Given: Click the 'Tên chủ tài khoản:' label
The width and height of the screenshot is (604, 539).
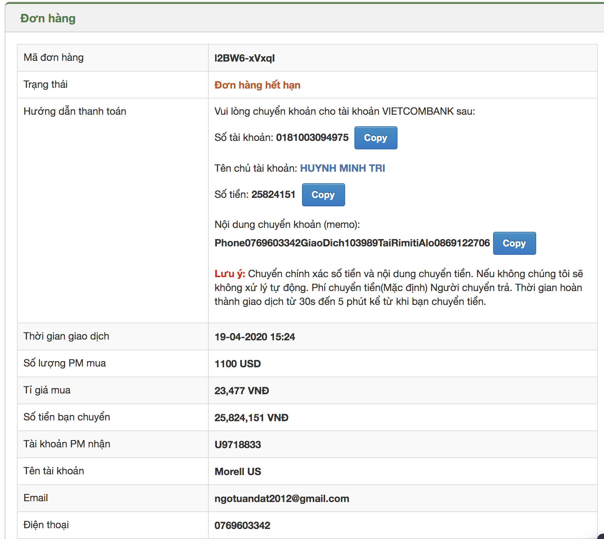Looking at the screenshot, I should point(256,168).
